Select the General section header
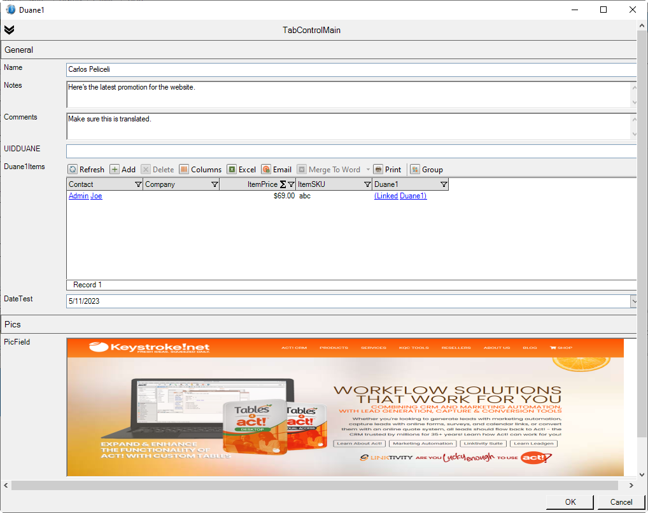Image resolution: width=648 pixels, height=513 pixels. (x=318, y=50)
